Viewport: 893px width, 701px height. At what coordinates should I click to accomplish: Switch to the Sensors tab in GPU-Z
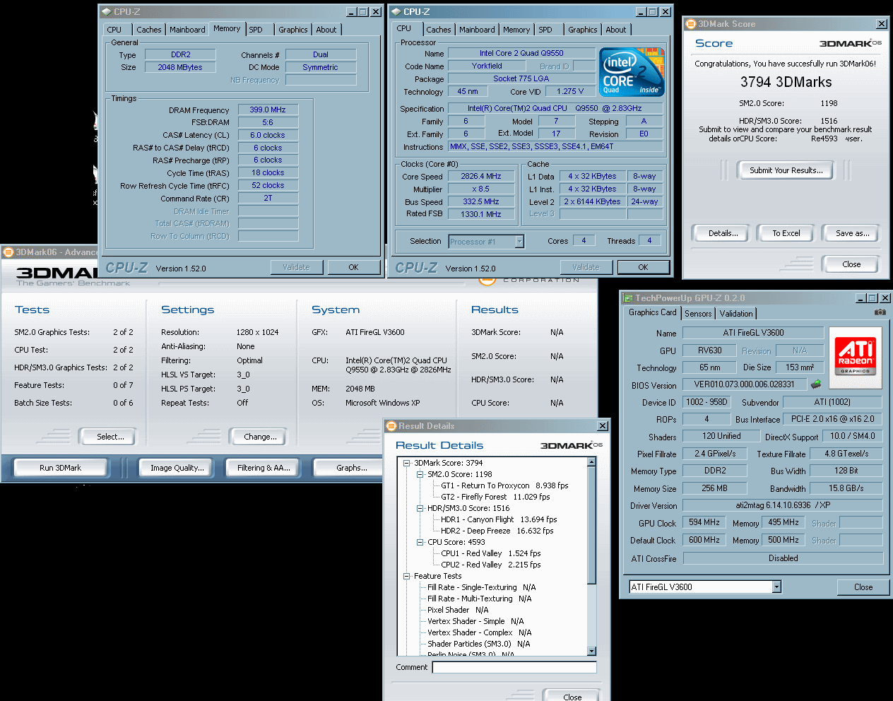coord(698,314)
